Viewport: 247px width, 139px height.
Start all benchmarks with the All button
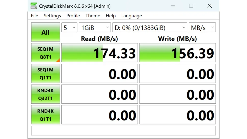tap(45, 32)
